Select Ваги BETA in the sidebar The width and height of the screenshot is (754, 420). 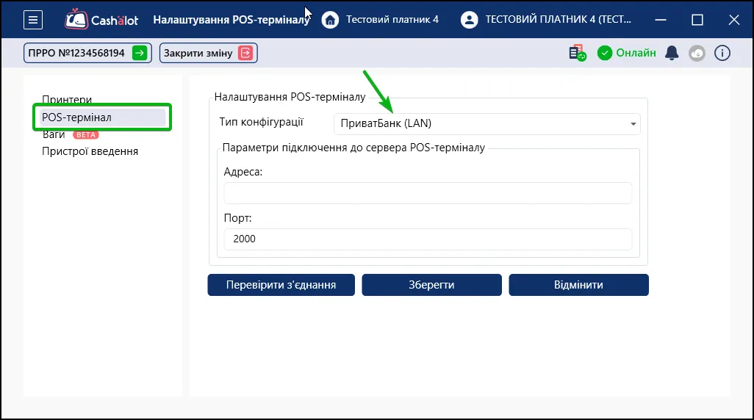point(71,134)
